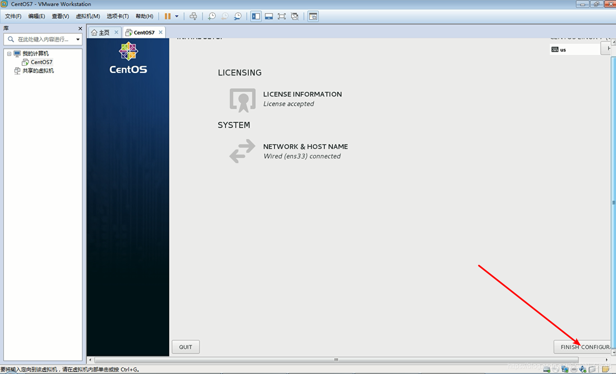The image size is (616, 374).
Task: Click FINISH CONFIGURATION button
Action: pos(583,347)
